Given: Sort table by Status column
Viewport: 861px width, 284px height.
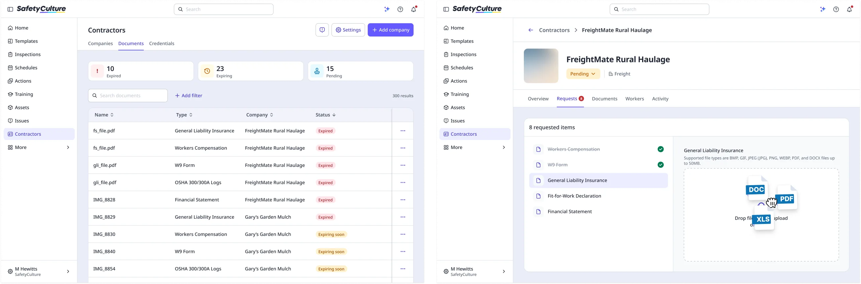Looking at the screenshot, I should tap(326, 115).
